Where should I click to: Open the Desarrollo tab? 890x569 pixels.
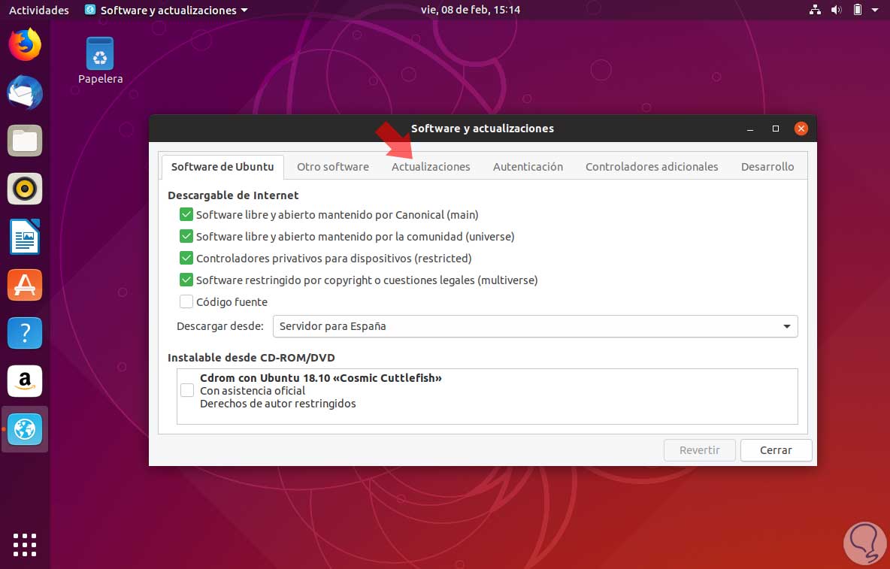click(767, 167)
